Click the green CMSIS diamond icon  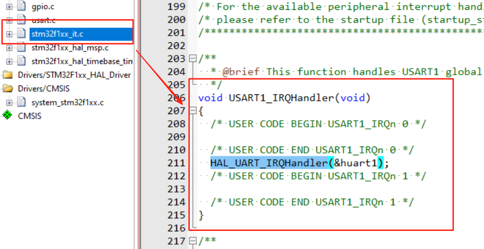click(x=7, y=115)
